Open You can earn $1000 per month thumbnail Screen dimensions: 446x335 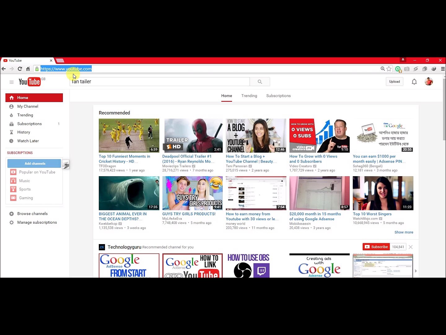383,136
